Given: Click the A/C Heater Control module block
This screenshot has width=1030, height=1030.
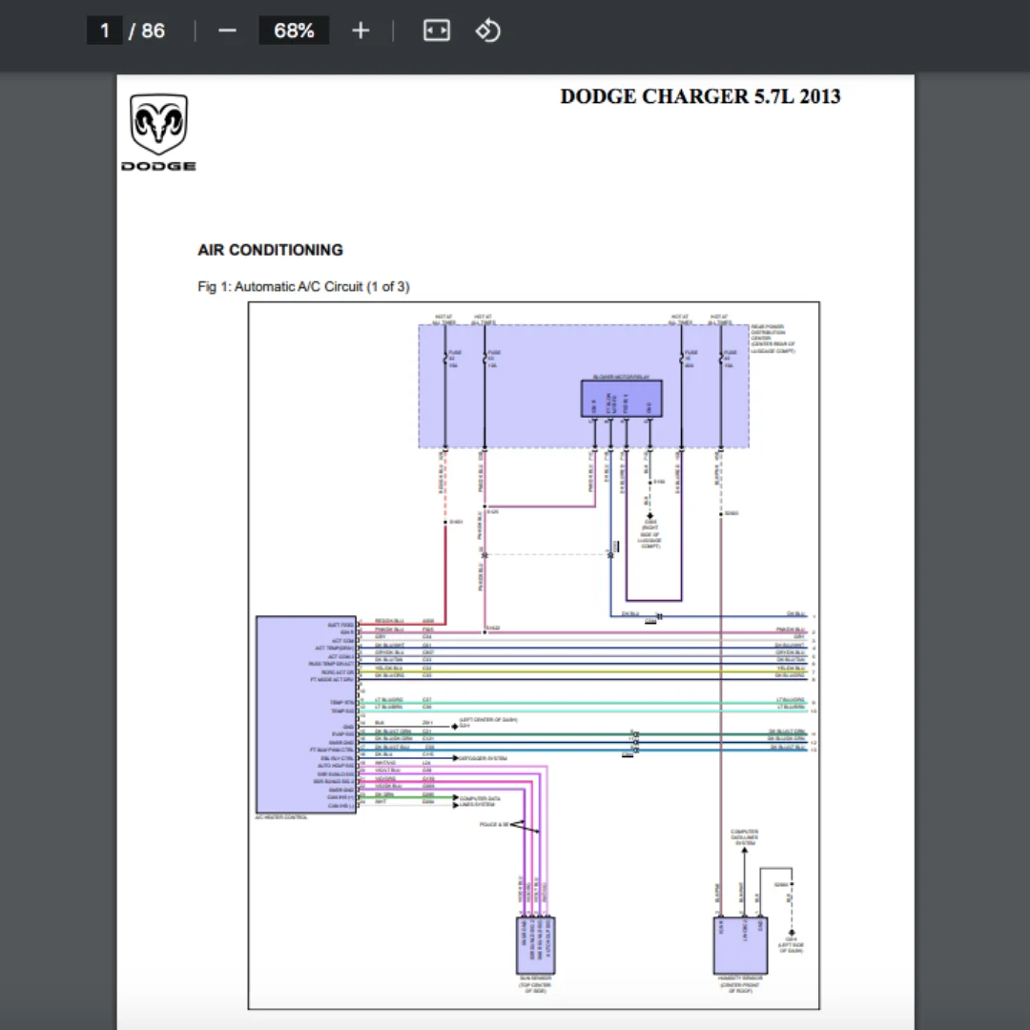Looking at the screenshot, I should (305, 713).
